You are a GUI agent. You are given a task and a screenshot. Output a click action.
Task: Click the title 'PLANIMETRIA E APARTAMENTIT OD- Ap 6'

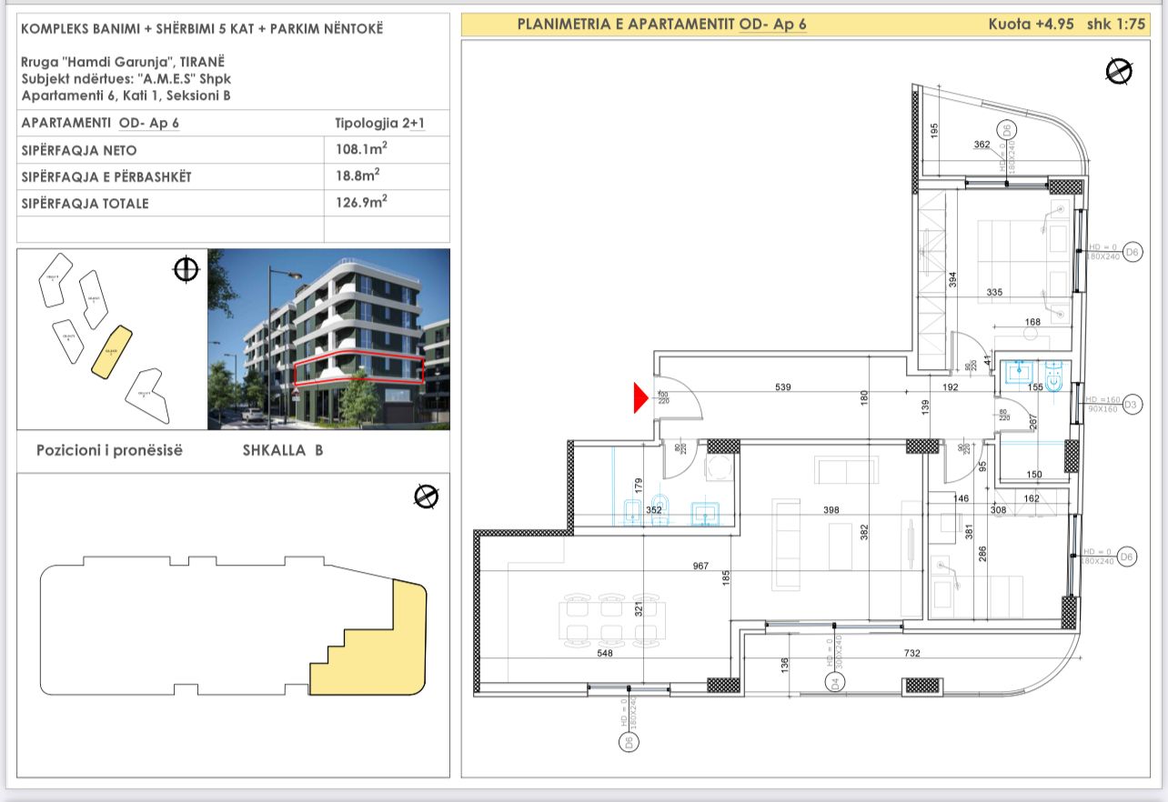661,25
